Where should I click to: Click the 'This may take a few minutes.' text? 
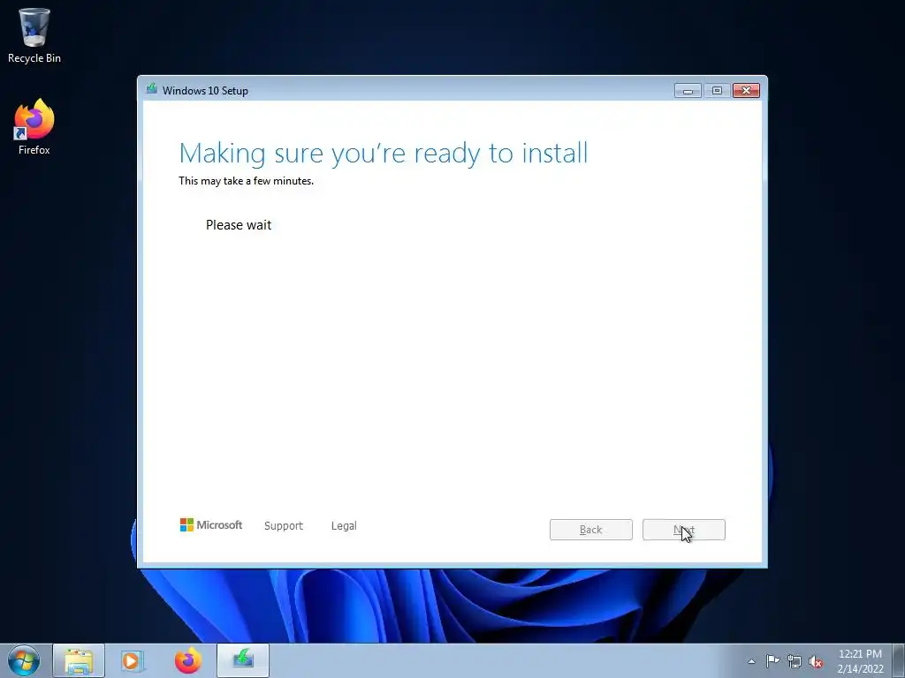(x=246, y=181)
